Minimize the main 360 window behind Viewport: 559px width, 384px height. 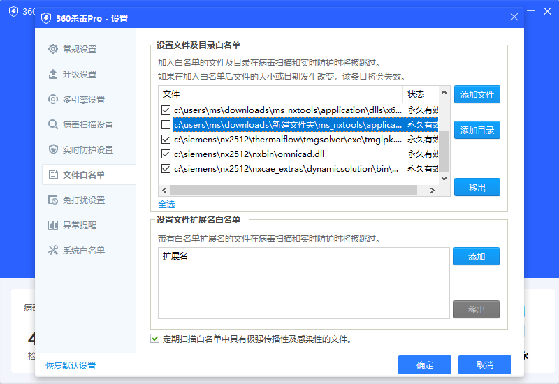530,11
